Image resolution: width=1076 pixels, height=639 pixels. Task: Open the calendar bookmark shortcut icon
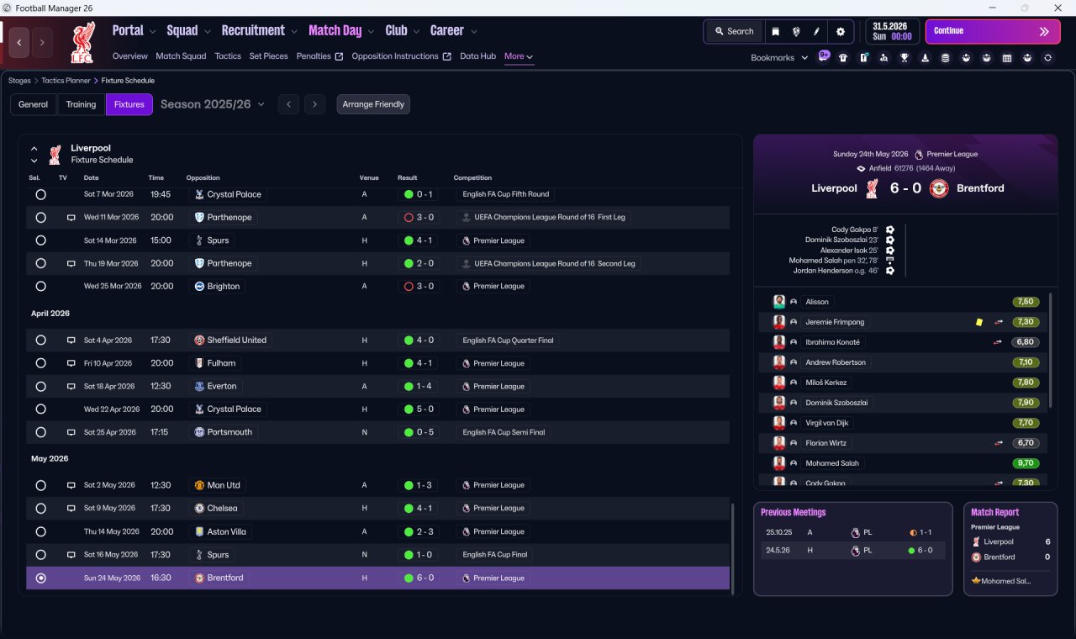coord(1007,58)
